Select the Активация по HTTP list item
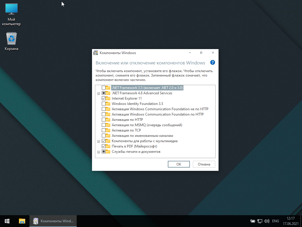Image resolution: width=302 pixels, height=227 pixels. pyautogui.click(x=127, y=120)
